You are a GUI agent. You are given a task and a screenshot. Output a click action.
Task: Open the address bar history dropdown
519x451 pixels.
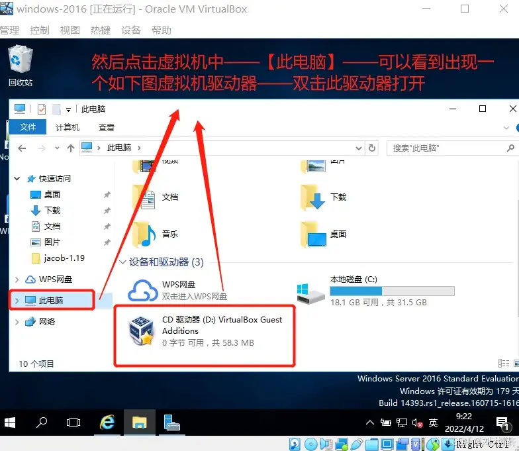coord(359,148)
